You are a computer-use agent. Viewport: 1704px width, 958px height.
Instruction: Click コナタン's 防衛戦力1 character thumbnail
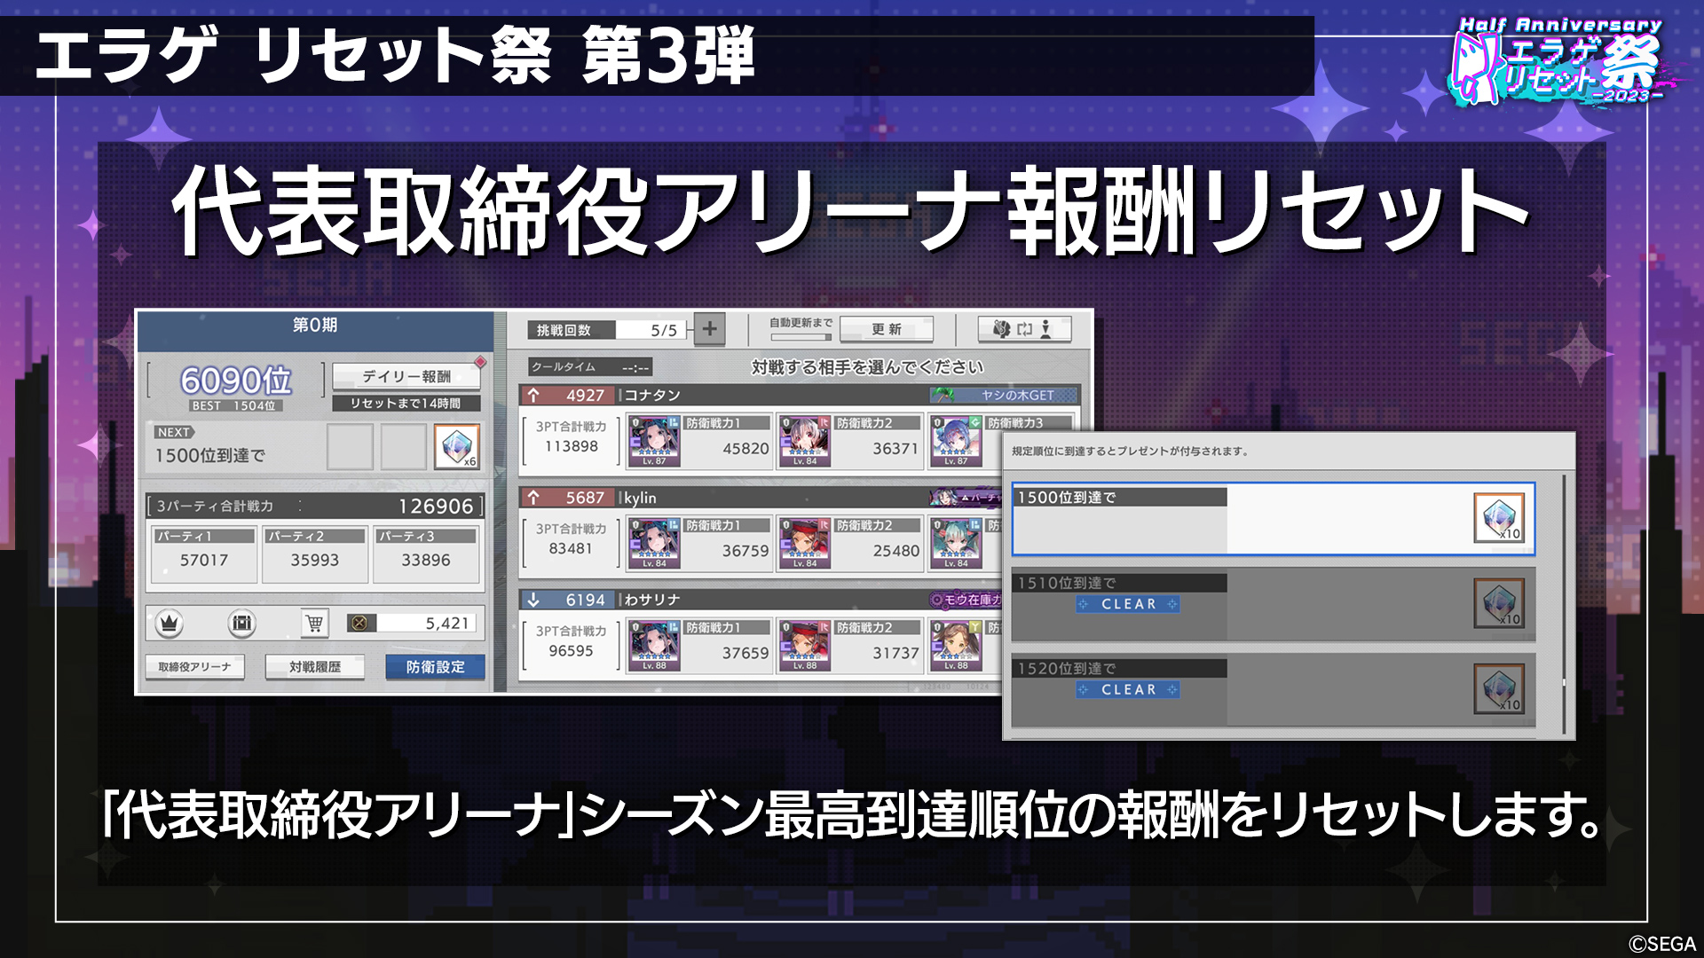[654, 441]
